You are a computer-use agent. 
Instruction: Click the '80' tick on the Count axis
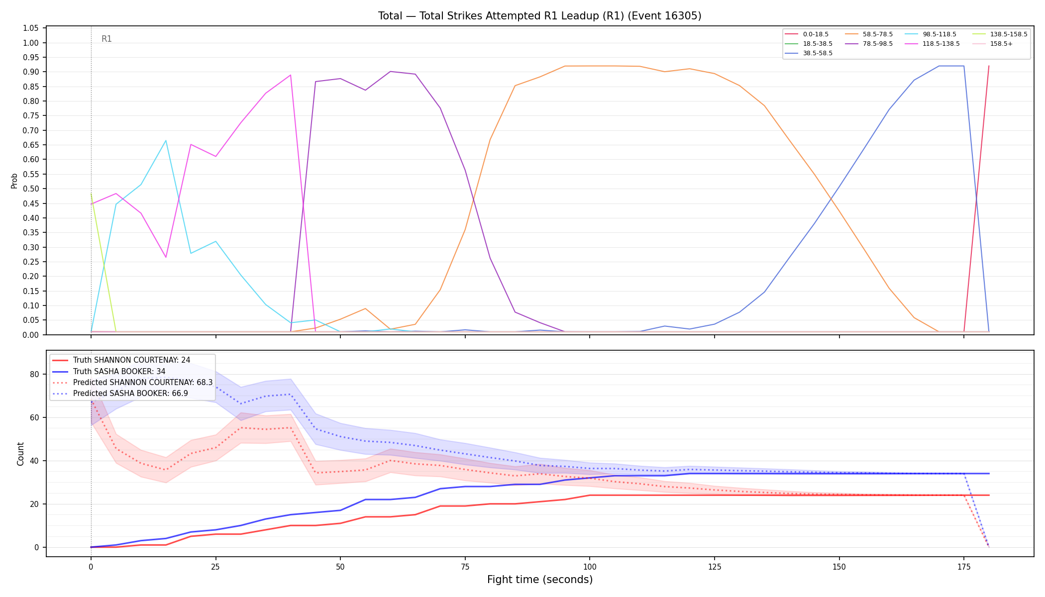tap(35, 374)
